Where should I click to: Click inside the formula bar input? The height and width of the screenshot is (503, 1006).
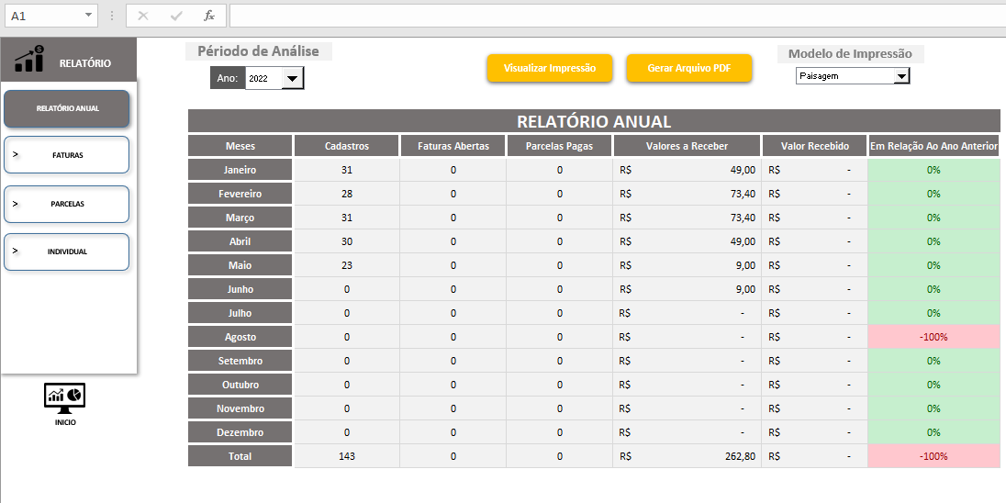click(615, 16)
